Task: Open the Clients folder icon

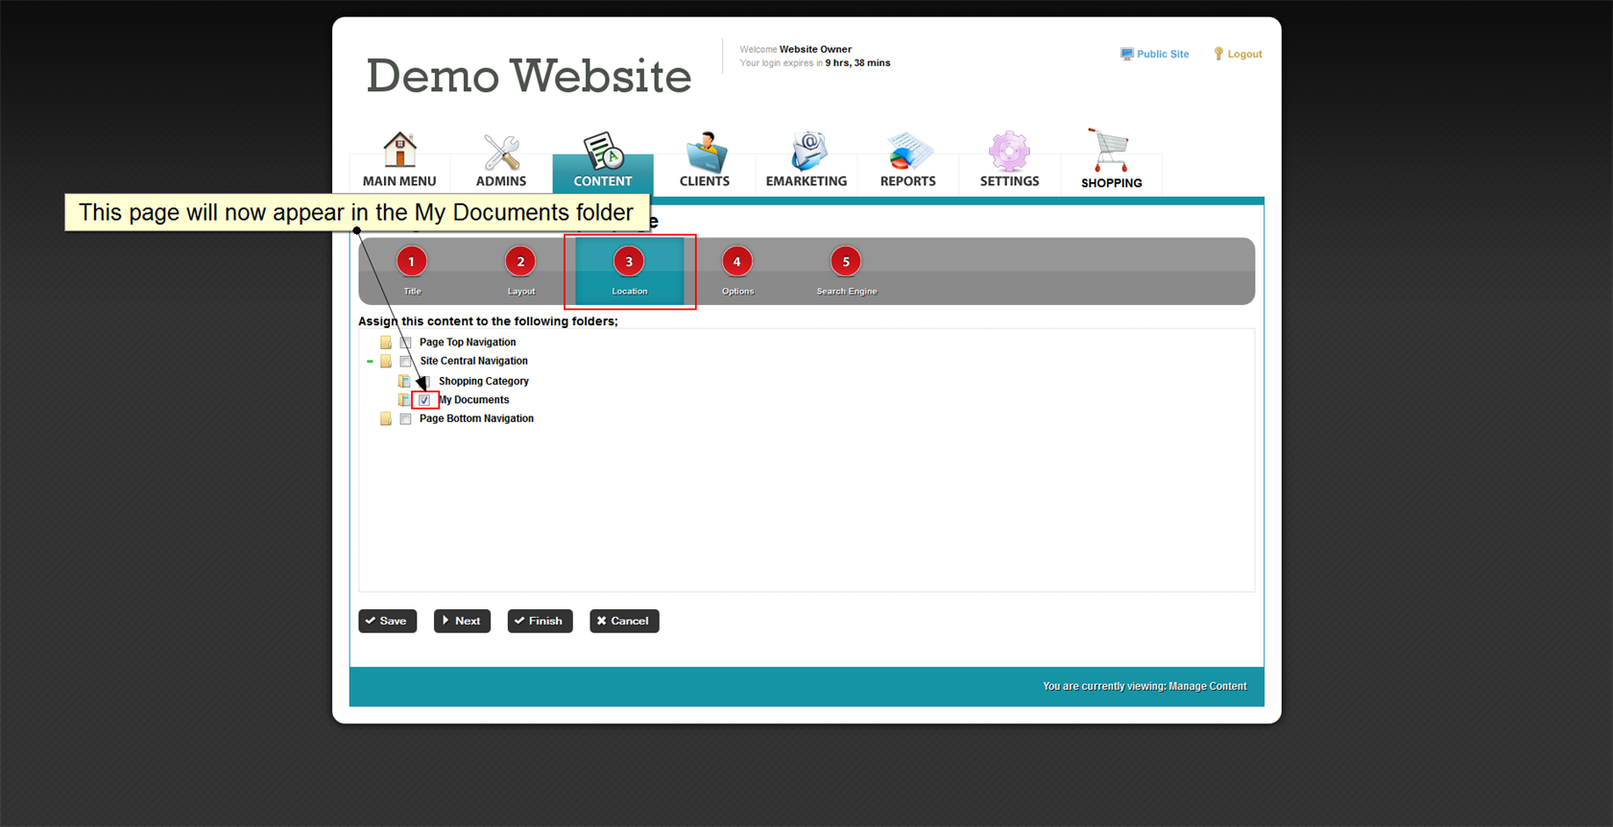Action: (x=705, y=152)
